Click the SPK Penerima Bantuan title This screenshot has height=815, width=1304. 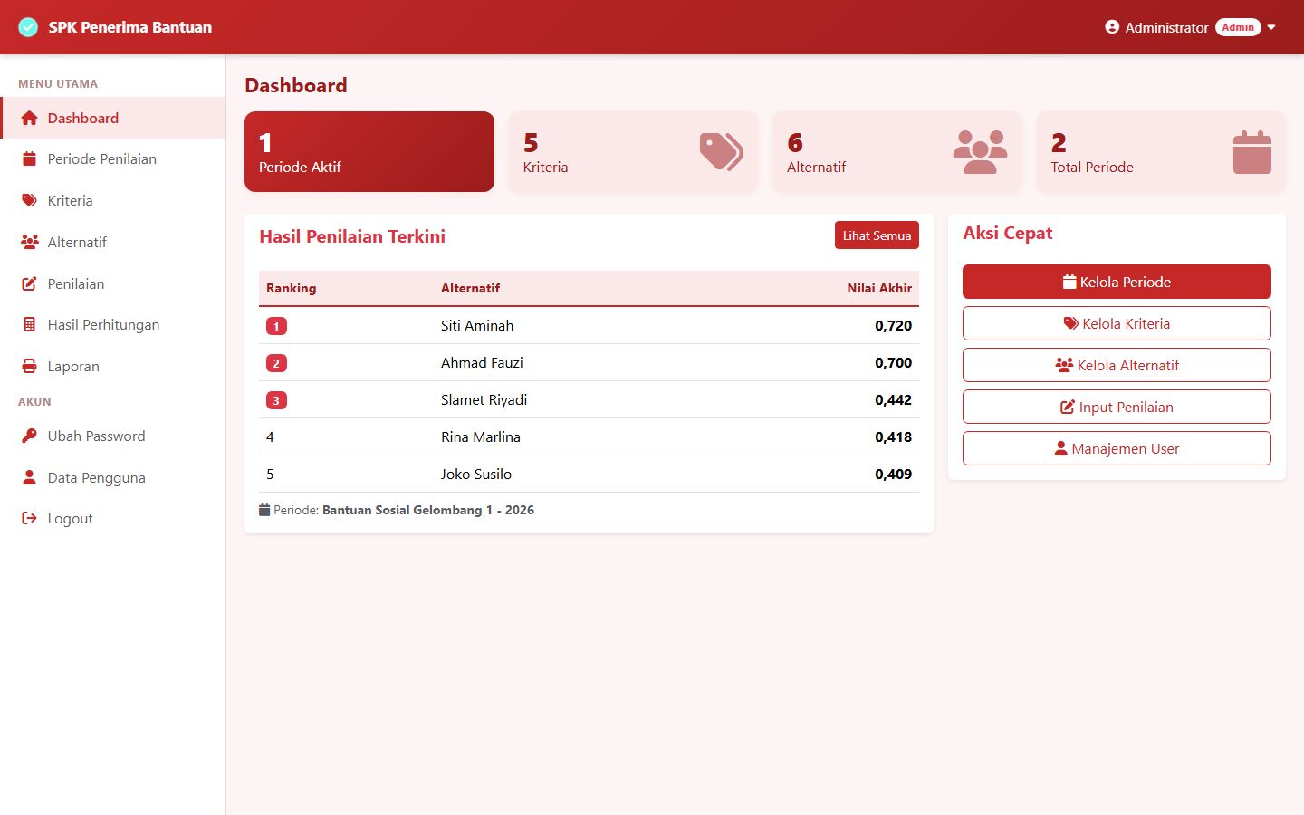click(x=130, y=27)
